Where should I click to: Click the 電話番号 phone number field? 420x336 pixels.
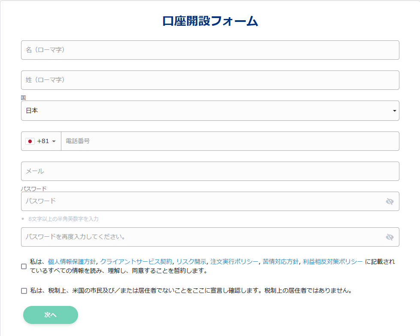tap(230, 141)
